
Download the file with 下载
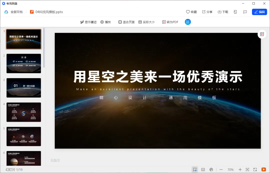(223, 12)
